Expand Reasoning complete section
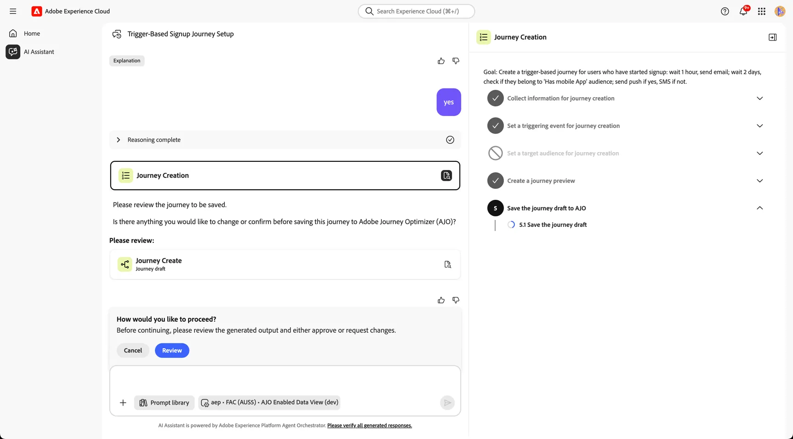The height and width of the screenshot is (439, 793). pos(118,140)
